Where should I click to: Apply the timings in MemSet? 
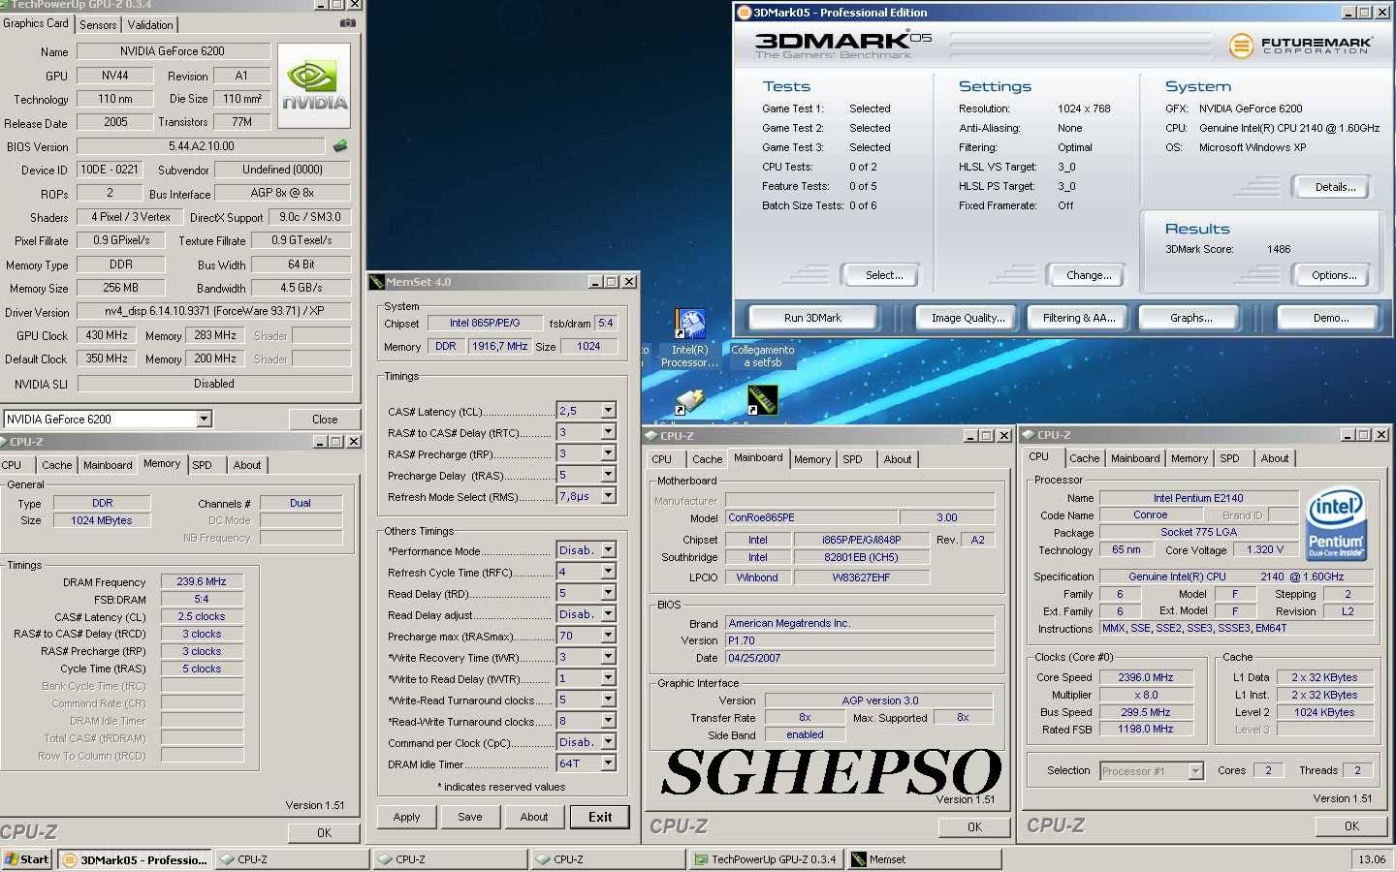tap(406, 817)
